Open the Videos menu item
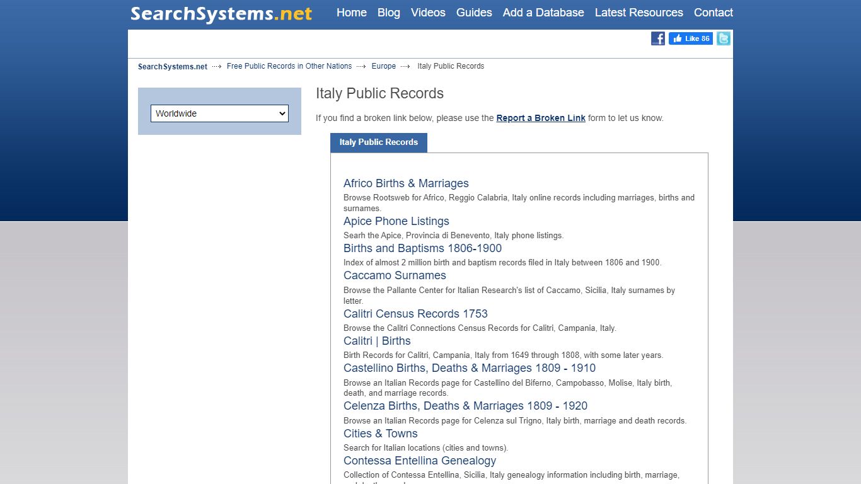The image size is (861, 484). [428, 13]
